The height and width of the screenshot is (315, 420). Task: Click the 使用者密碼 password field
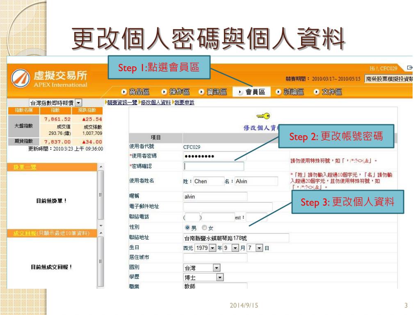point(215,156)
